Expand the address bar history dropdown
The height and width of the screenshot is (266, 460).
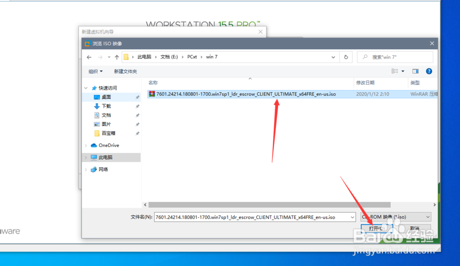(x=333, y=57)
